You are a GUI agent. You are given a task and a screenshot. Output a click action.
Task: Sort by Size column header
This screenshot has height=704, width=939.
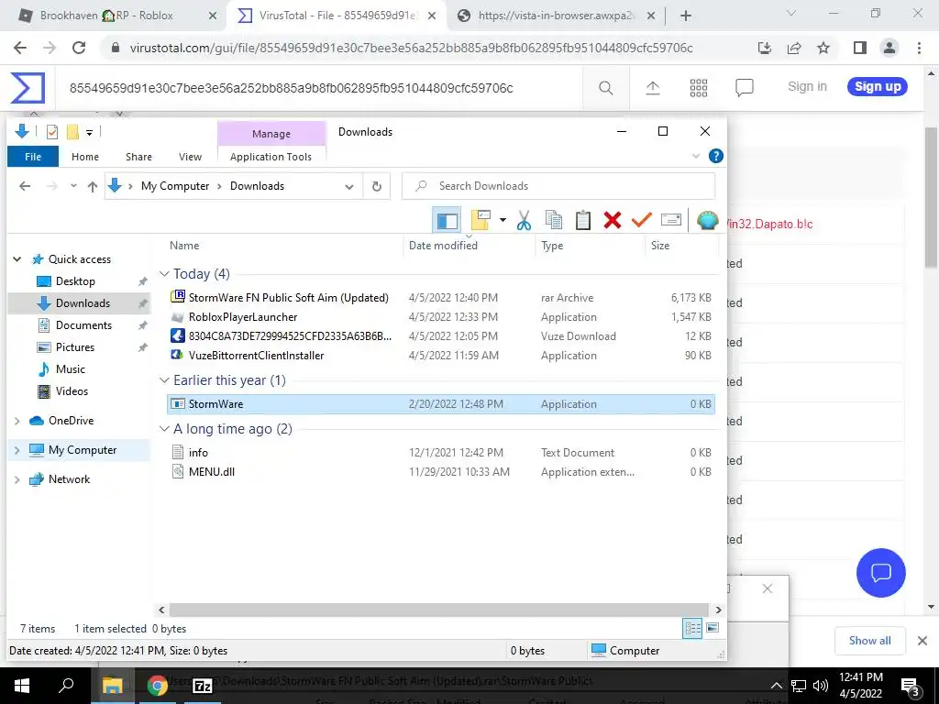[x=660, y=246]
